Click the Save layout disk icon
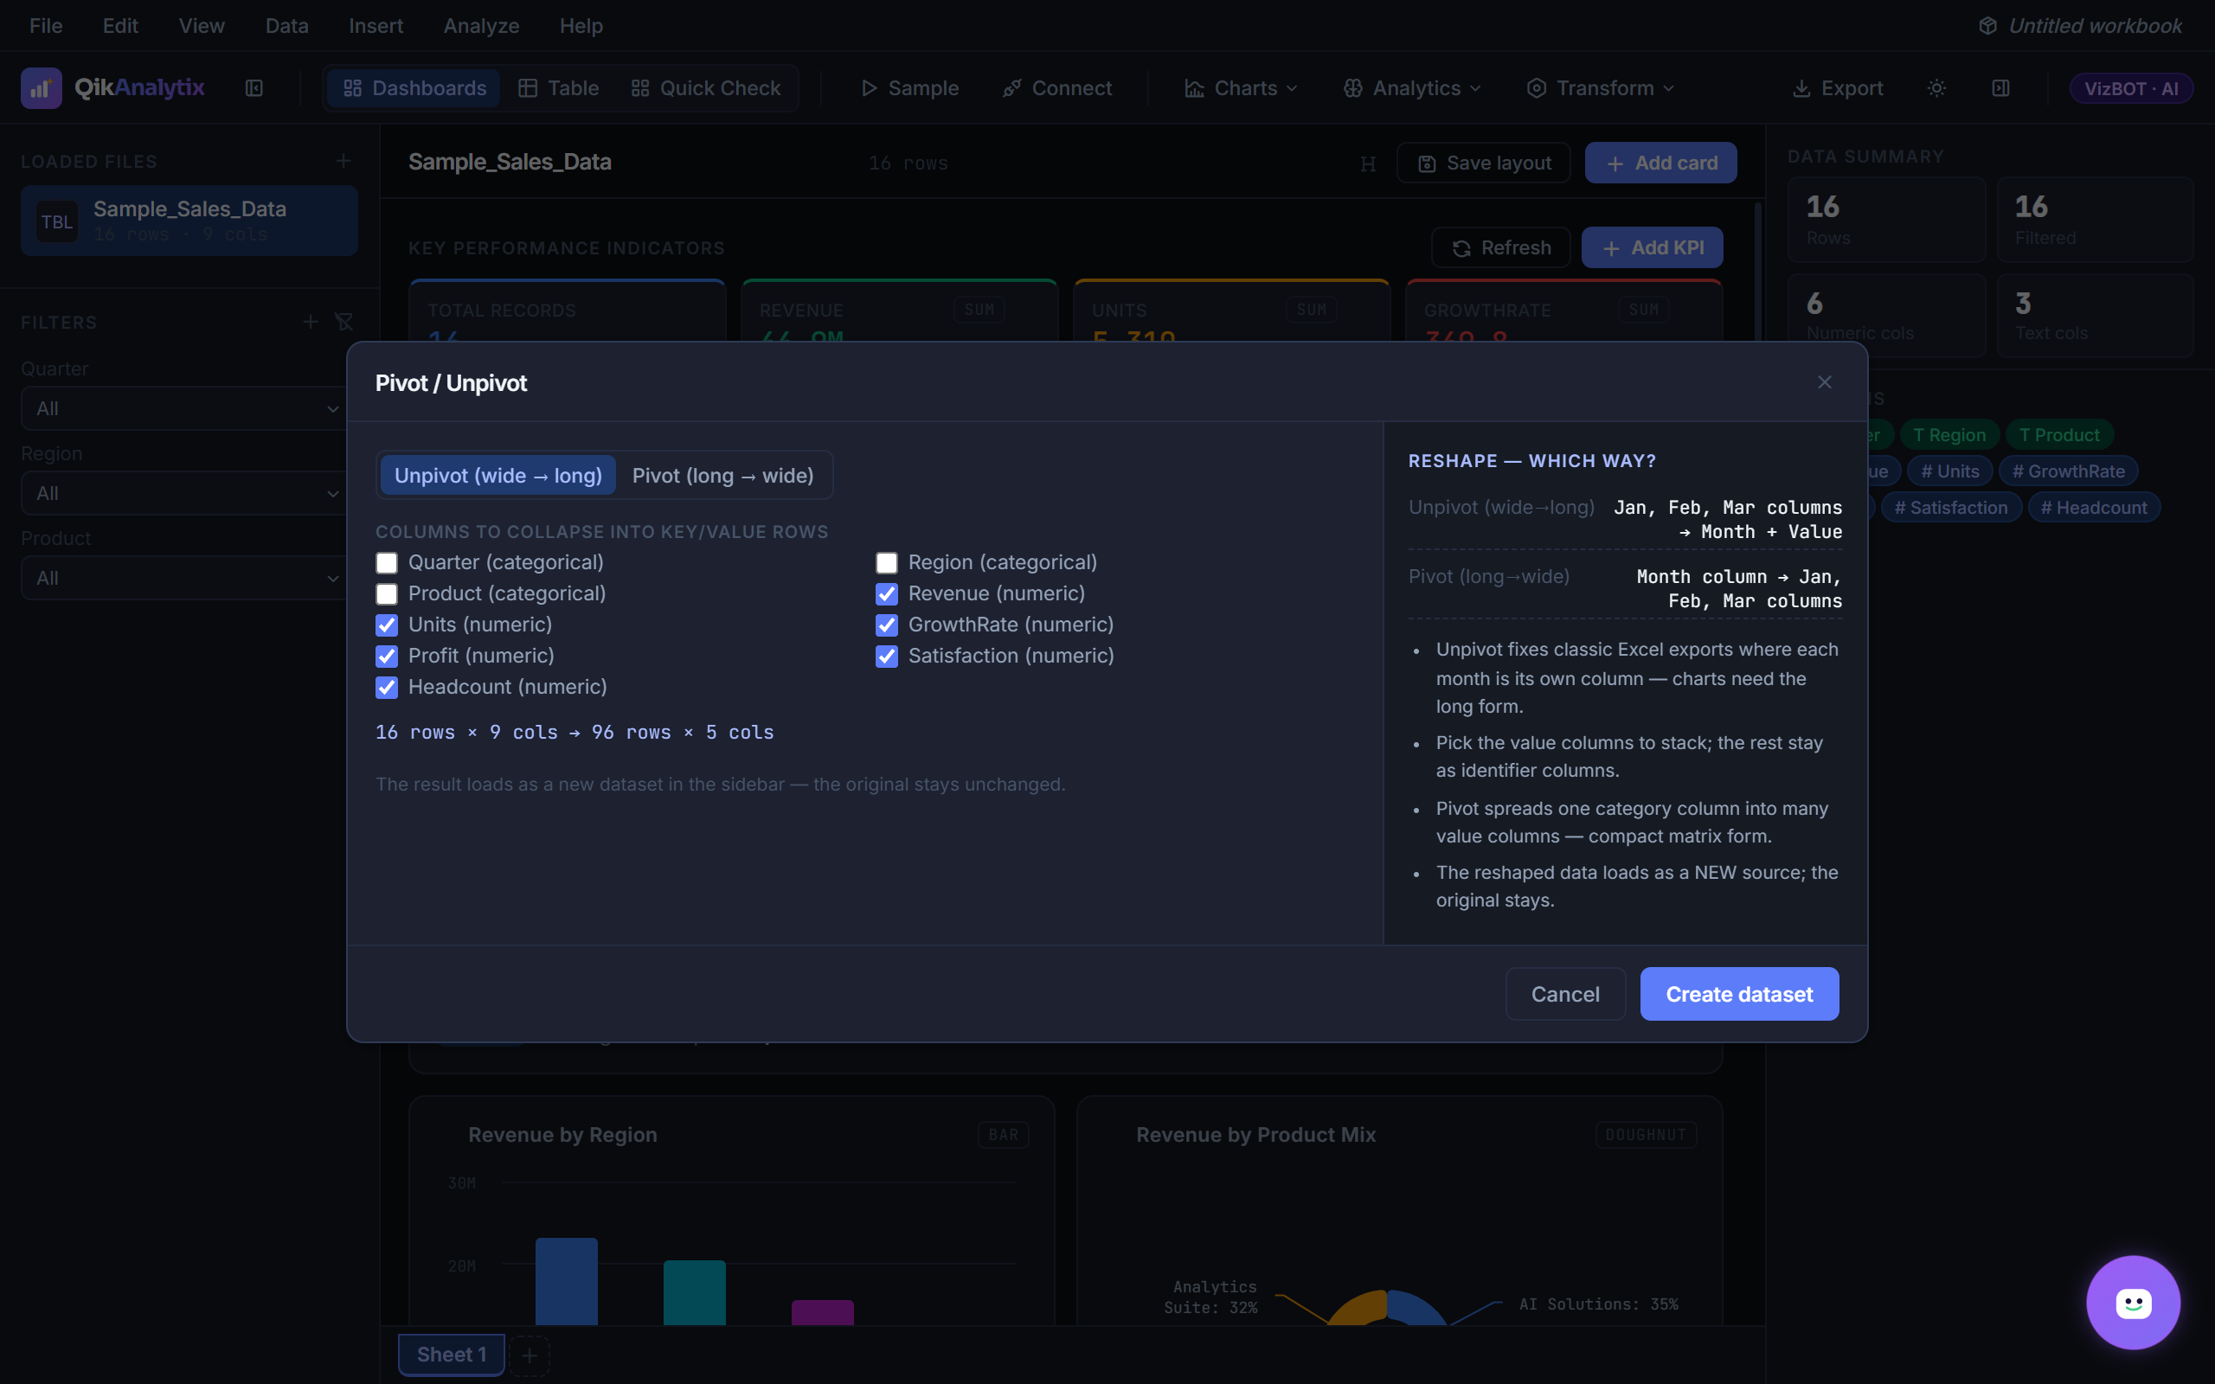Viewport: 2215px width, 1384px height. pos(1426,163)
